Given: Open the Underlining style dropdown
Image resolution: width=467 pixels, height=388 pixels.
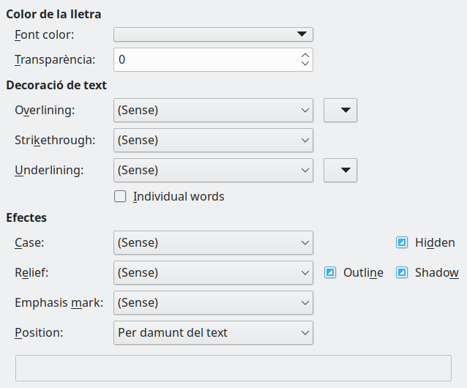Looking at the screenshot, I should [x=213, y=170].
